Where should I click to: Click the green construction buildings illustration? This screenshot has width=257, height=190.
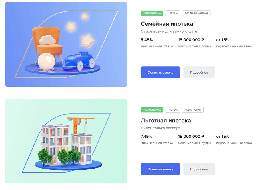[x=66, y=141]
